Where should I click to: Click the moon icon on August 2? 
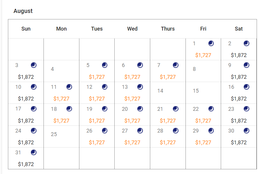pos(246,43)
